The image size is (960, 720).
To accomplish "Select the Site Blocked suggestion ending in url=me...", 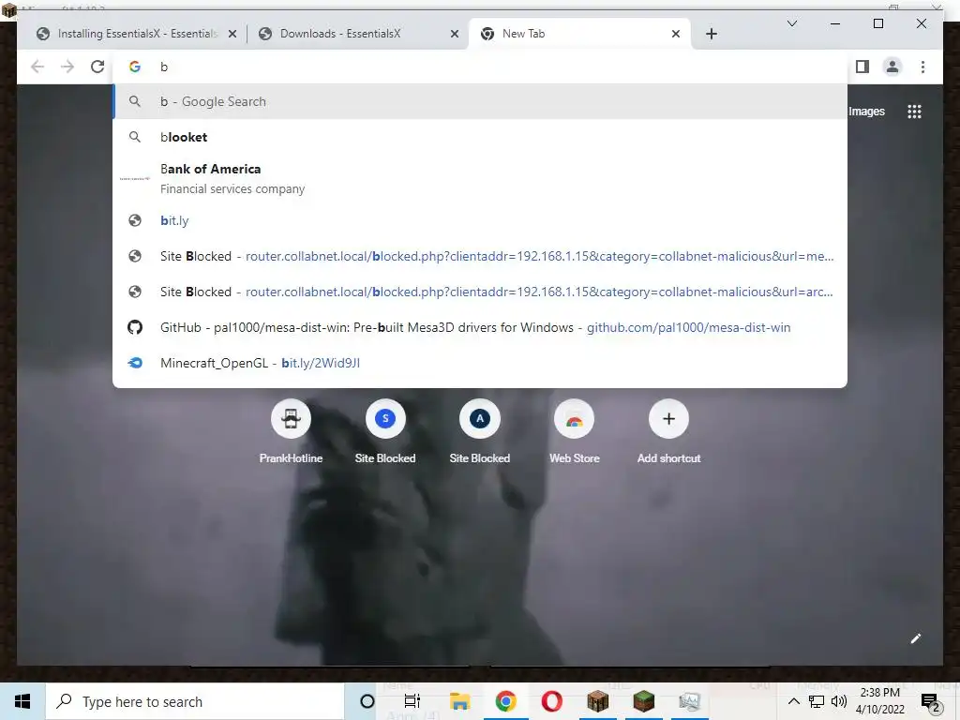I will pyautogui.click(x=480, y=256).
